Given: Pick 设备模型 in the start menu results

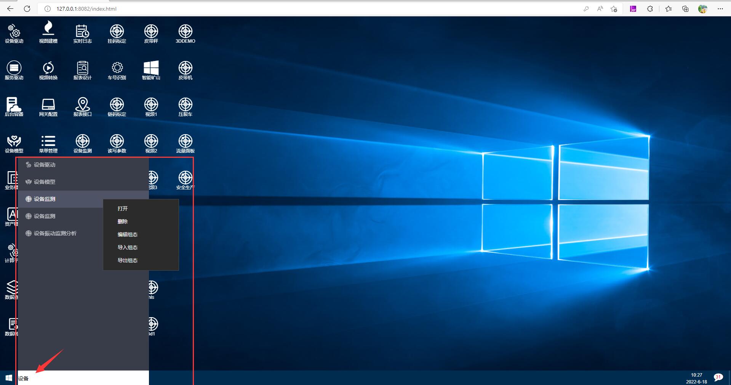Looking at the screenshot, I should click(83, 182).
